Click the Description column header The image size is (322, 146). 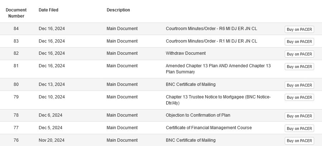(118, 10)
